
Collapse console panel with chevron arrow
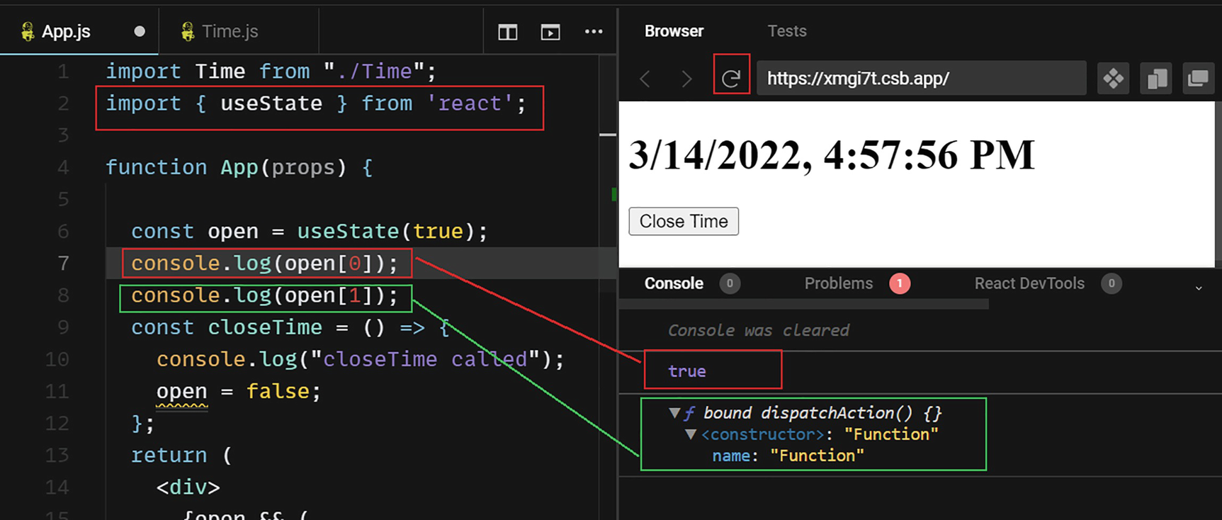pyautogui.click(x=1199, y=288)
